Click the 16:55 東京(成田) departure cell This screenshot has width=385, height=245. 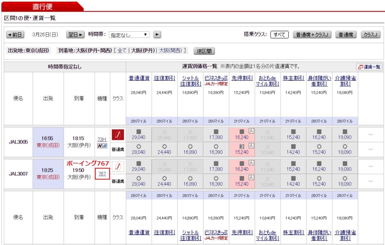point(48,142)
